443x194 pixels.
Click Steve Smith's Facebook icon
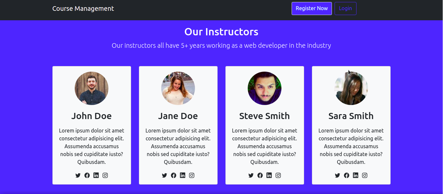click(260, 175)
